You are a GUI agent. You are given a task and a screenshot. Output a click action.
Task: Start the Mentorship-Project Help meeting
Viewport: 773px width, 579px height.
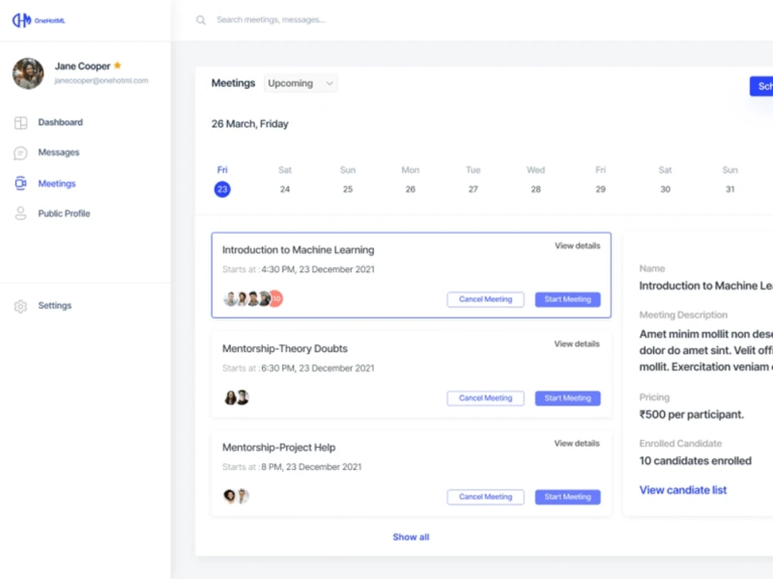pos(568,496)
